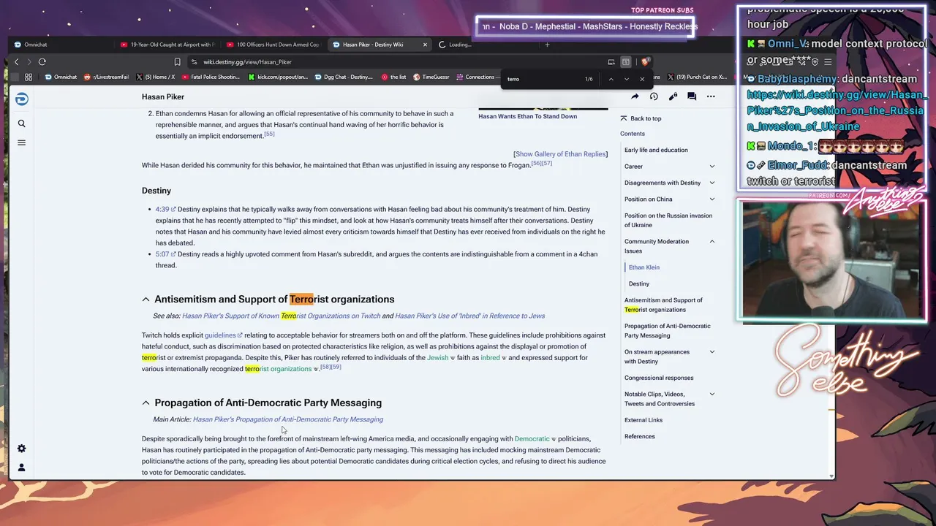
Task: Open the Destiny Wiki logo home icon
Action: pyautogui.click(x=21, y=99)
